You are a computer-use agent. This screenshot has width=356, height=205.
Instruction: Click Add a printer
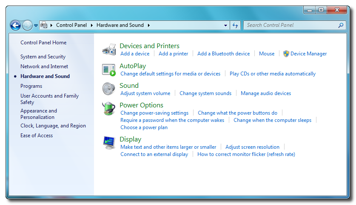[174, 54]
